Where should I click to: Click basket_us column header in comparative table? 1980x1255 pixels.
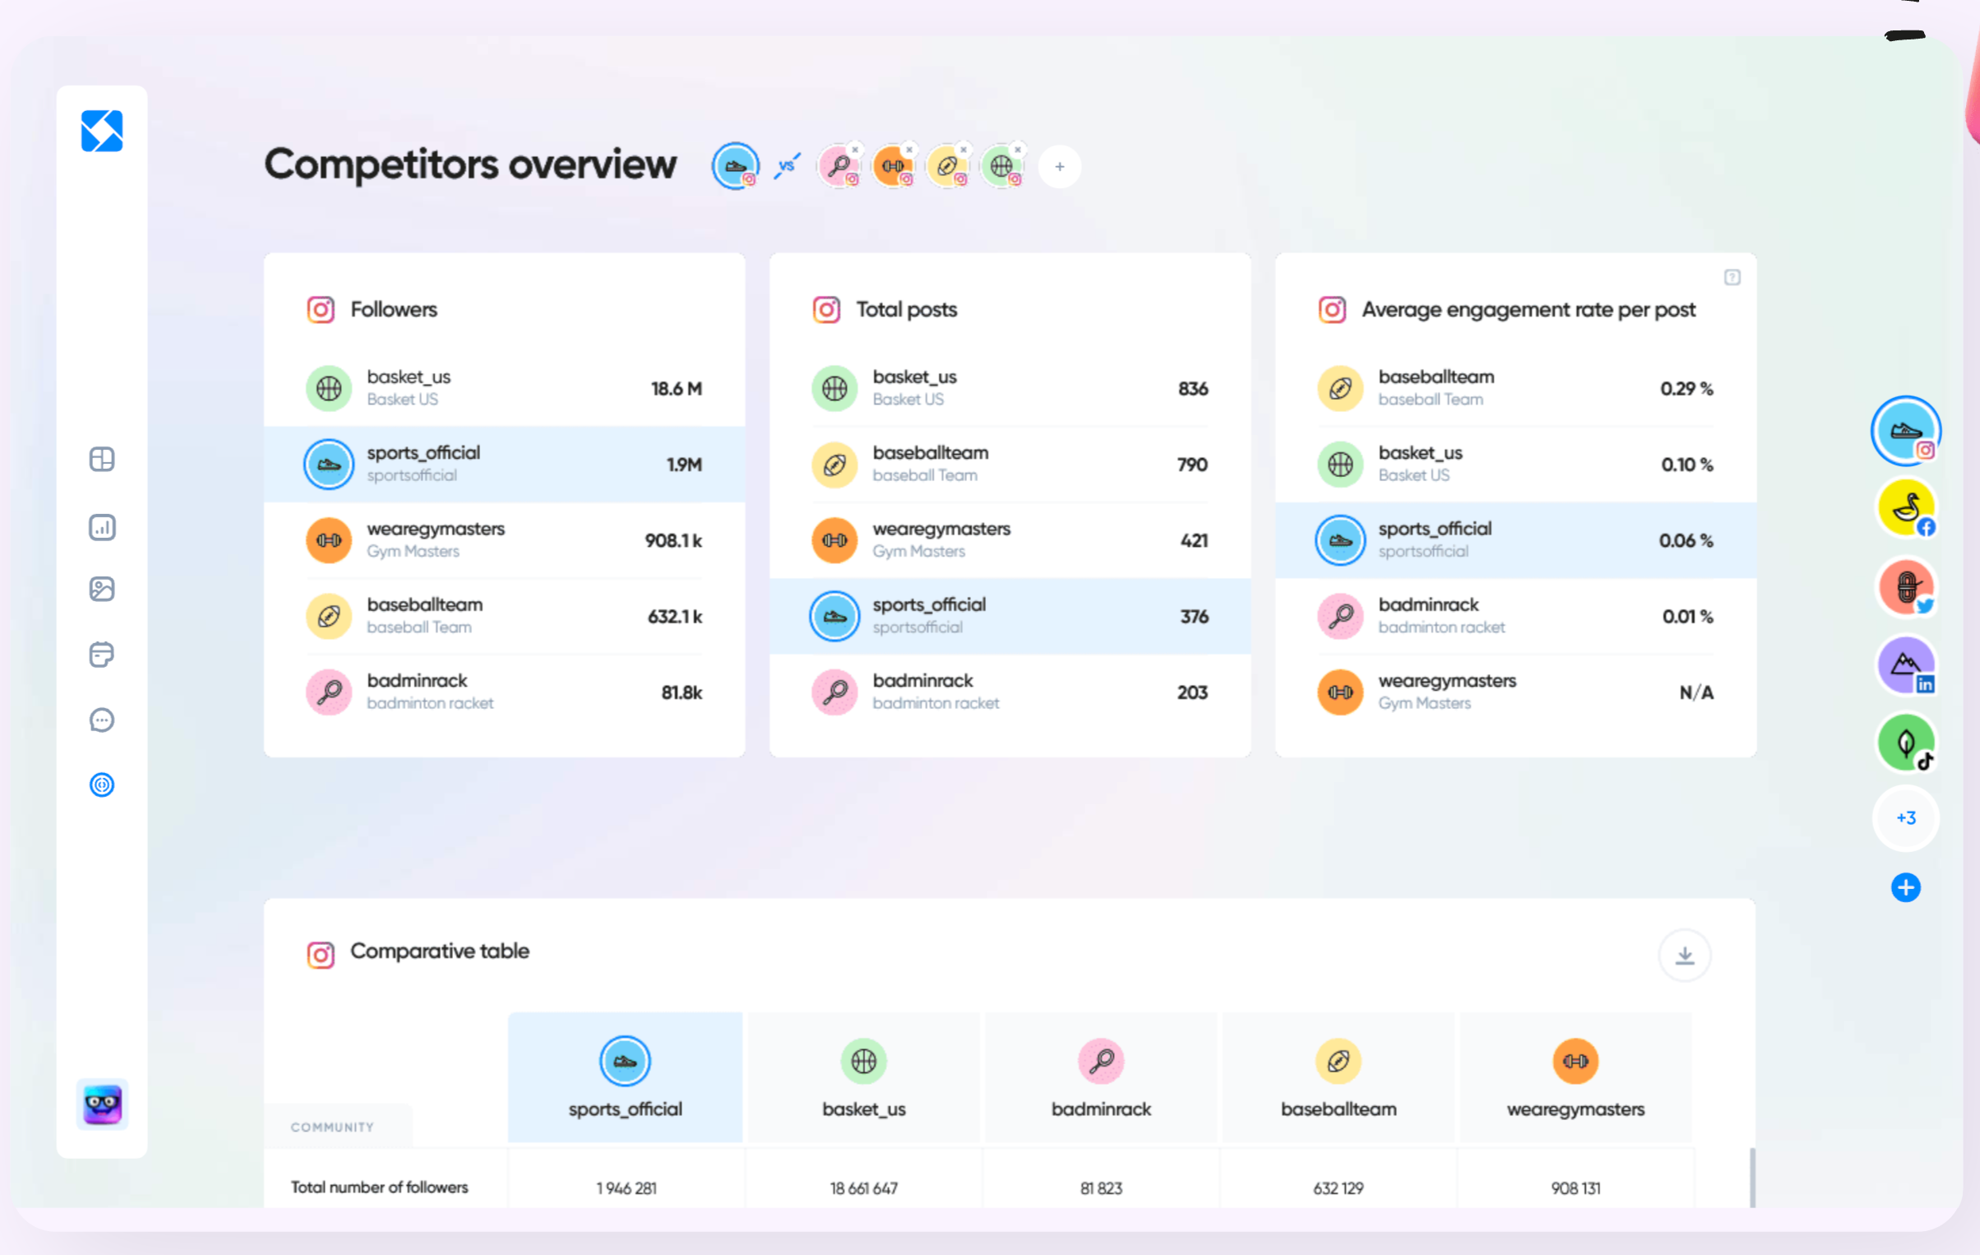click(863, 1077)
